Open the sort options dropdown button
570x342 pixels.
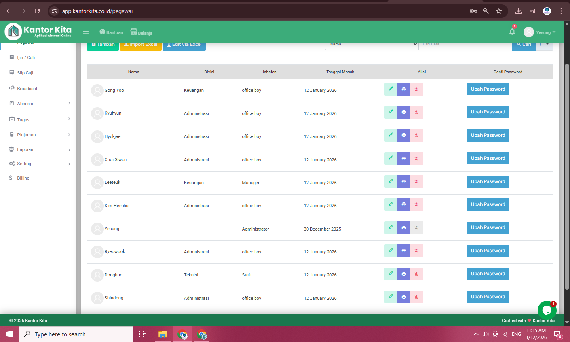pos(544,44)
